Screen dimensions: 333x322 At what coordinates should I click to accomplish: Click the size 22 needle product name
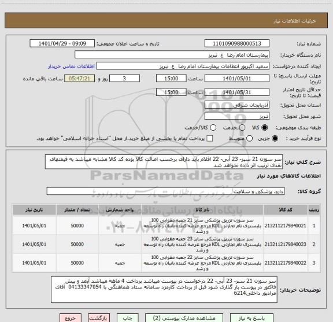tap(202, 263)
